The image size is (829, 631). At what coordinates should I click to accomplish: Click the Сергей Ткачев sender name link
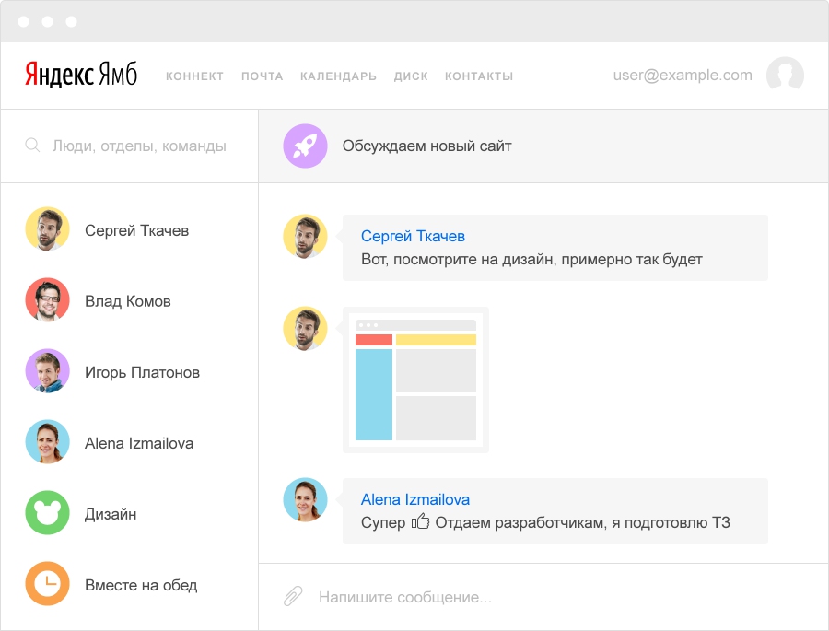pos(413,237)
